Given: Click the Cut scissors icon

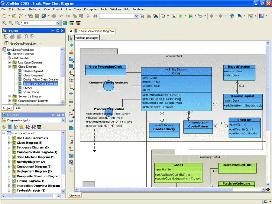Looking at the screenshot, I should pos(88,16).
